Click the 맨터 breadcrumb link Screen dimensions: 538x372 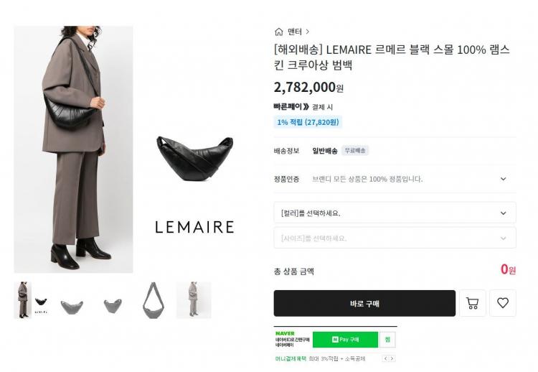[295, 32]
